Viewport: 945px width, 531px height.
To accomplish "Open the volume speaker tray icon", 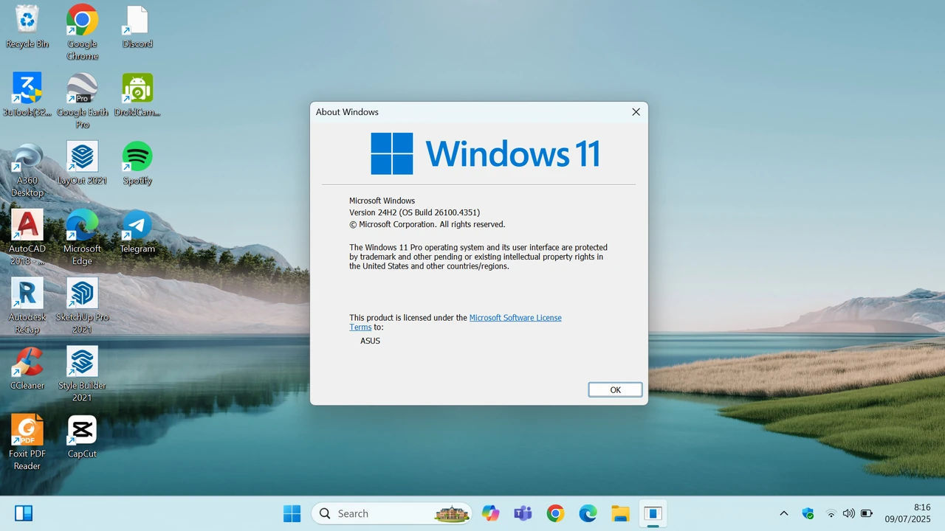I will [848, 513].
